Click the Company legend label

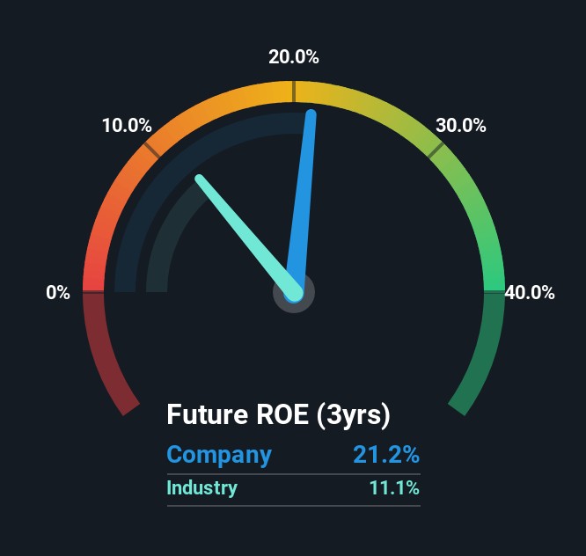[219, 455]
